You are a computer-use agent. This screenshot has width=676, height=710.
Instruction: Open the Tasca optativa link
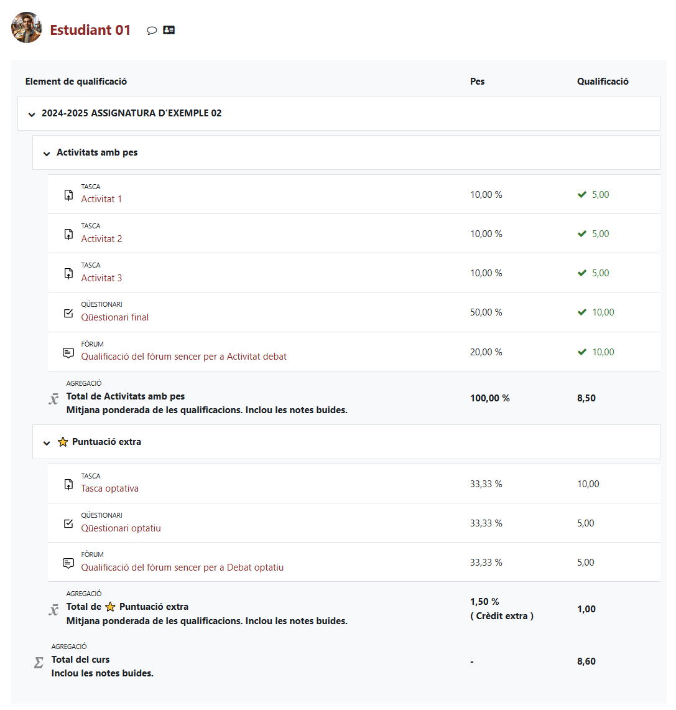pyautogui.click(x=110, y=488)
